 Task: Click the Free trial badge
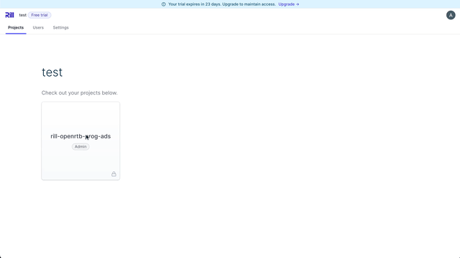click(40, 15)
